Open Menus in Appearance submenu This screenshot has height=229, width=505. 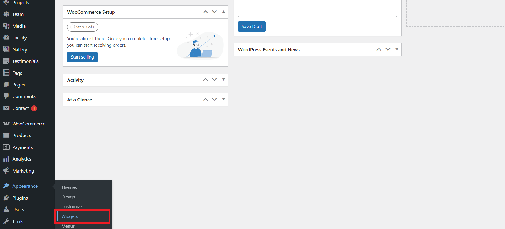click(x=68, y=226)
